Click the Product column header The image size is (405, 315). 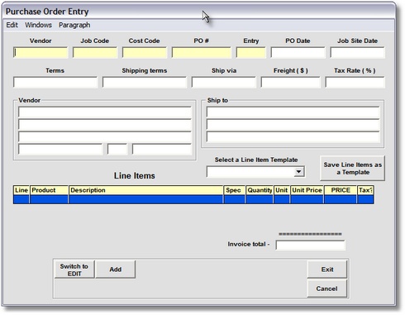[50, 190]
